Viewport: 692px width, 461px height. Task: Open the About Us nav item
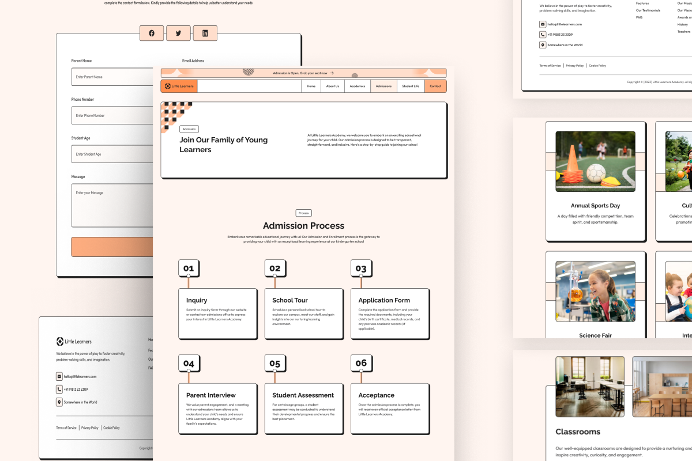[333, 86]
